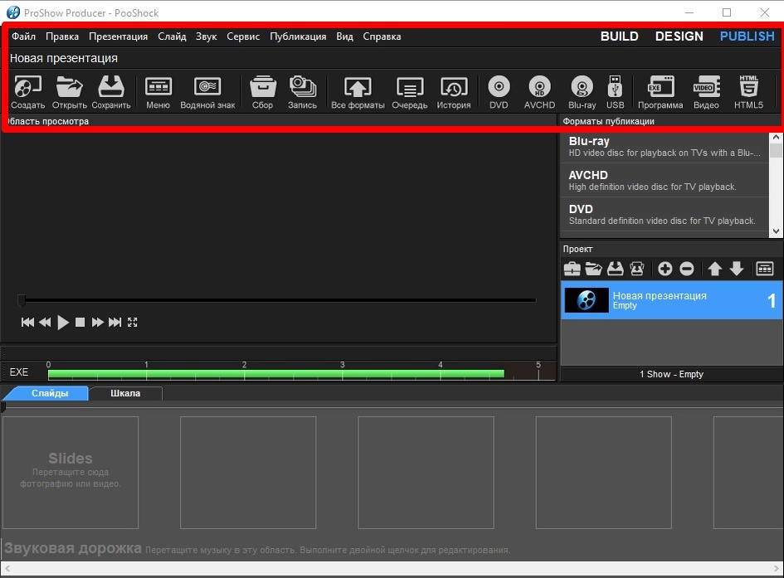This screenshot has width=784, height=578.
Task: Stop the preview playback
Action: tap(80, 323)
